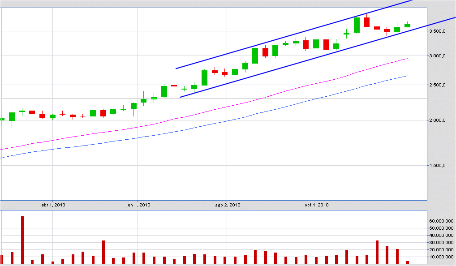Image resolution: width=456 pixels, height=266 pixels.
Task: Select the oct 1, 2010 date label
Action: pos(317,205)
